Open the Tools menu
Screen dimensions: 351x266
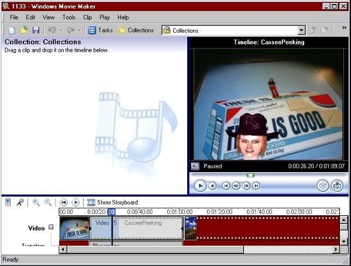69,17
